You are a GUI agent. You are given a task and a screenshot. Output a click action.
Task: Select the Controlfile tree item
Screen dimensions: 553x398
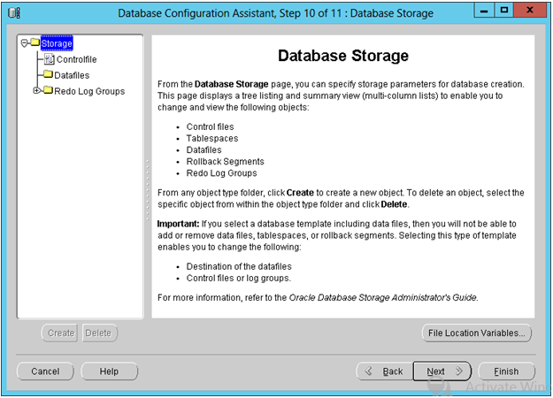point(75,59)
